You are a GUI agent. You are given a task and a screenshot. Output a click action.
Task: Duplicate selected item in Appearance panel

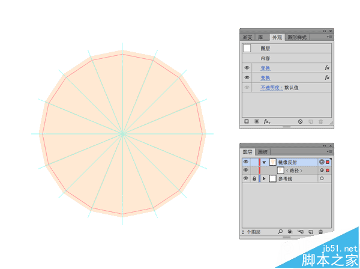tap(311, 121)
